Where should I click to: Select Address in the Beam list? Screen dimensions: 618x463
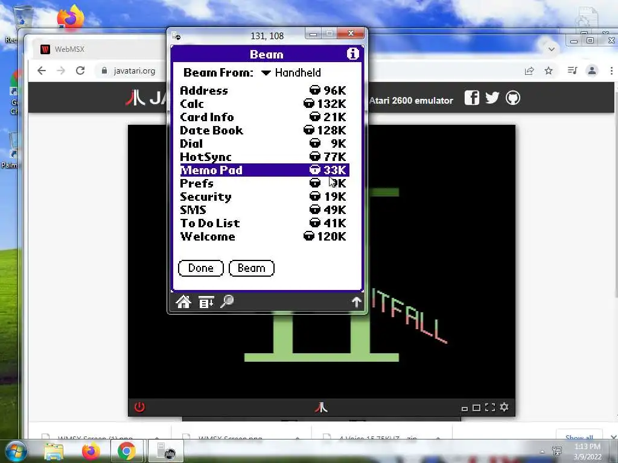(x=263, y=90)
